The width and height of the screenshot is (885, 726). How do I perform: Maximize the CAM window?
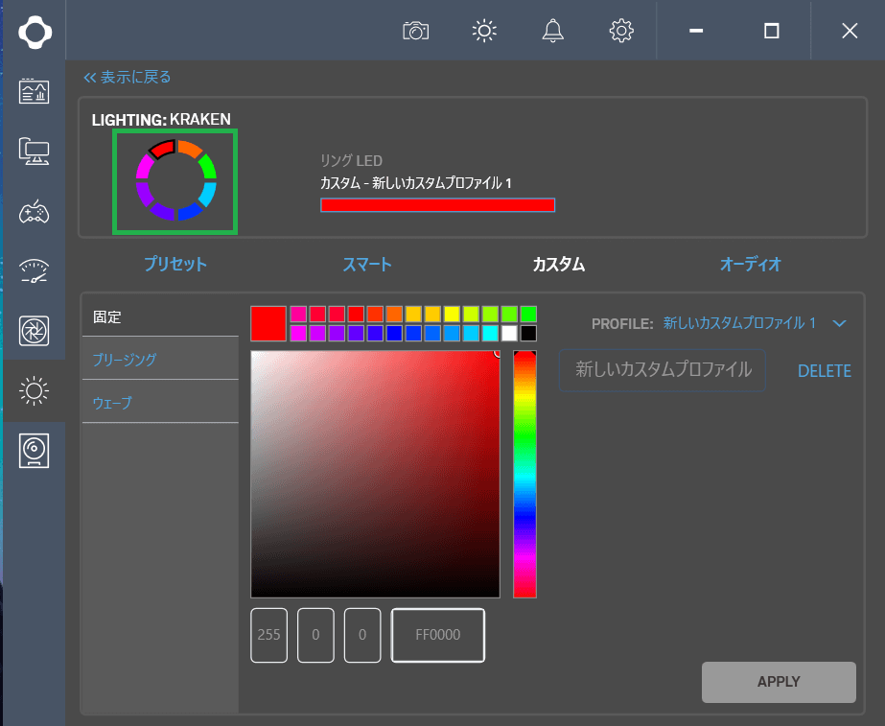point(772,31)
